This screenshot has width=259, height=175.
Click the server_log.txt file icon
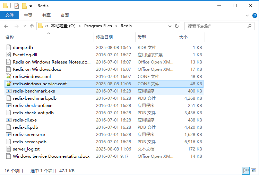point(9,149)
